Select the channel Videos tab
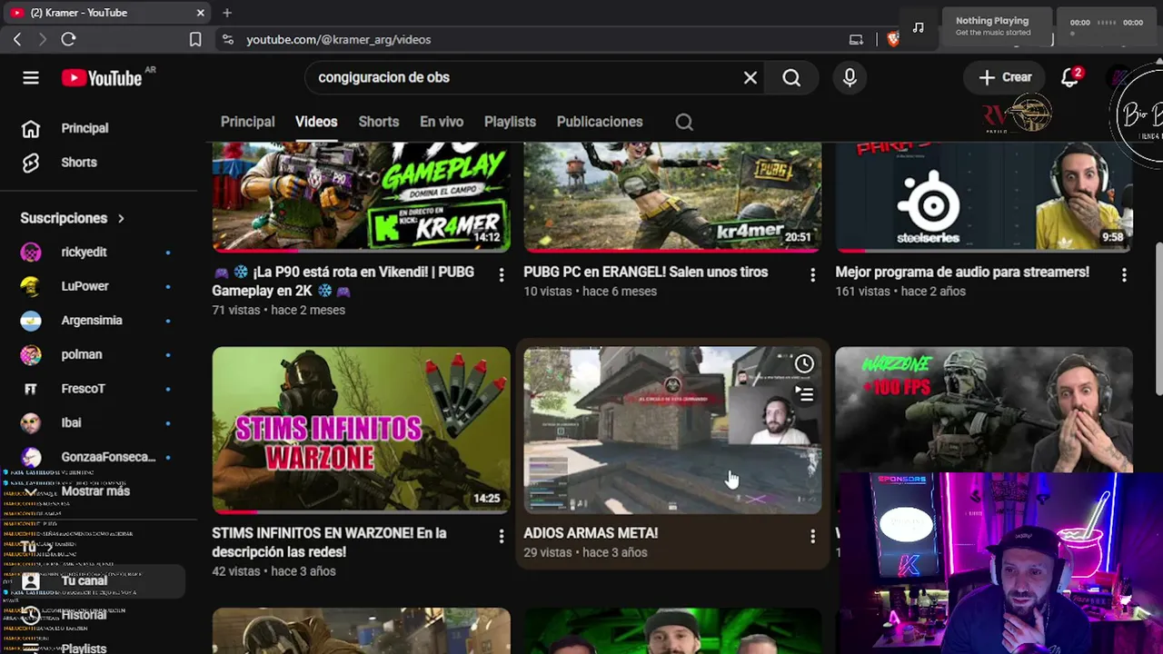This screenshot has width=1163, height=654. pyautogui.click(x=316, y=122)
